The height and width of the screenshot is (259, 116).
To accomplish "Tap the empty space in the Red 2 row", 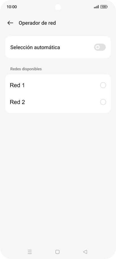I will pos(62,102).
